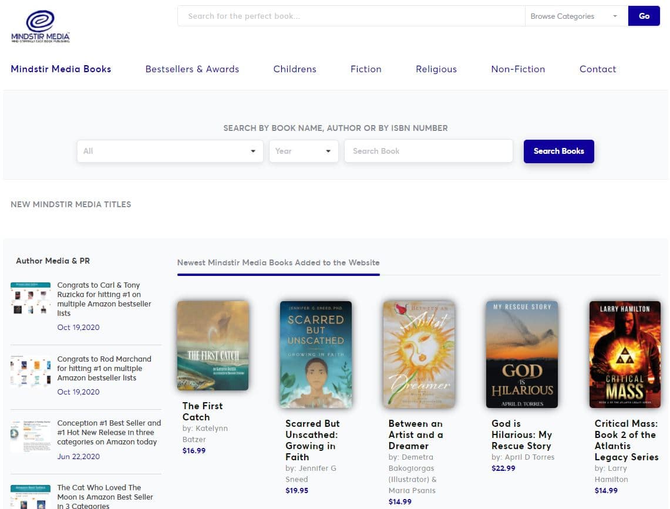Open thumbnail for Carl & Tony Ruzicka post
This screenshot has width=670, height=509.
[31, 298]
